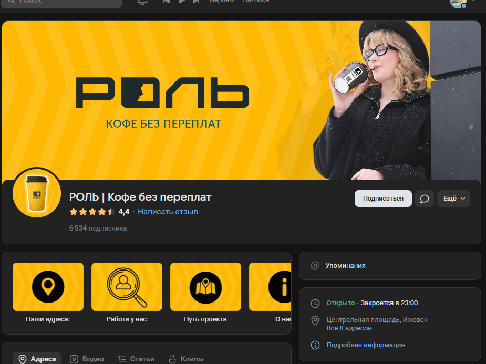Click the info circle icon beside Подробная информация
The image size is (486, 364).
pos(315,345)
